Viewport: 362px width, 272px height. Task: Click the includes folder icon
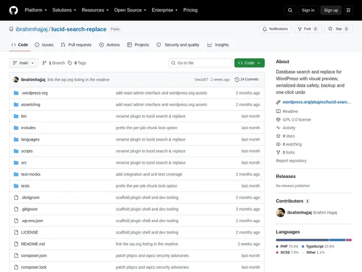pos(16,127)
